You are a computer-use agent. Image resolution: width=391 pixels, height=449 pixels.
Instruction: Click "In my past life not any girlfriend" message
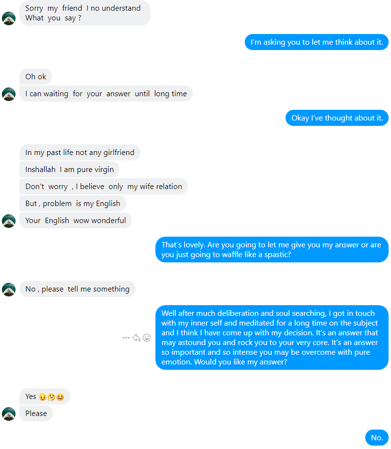80,153
